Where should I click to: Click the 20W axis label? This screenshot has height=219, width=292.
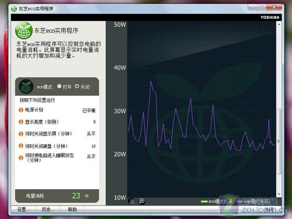[120, 154]
